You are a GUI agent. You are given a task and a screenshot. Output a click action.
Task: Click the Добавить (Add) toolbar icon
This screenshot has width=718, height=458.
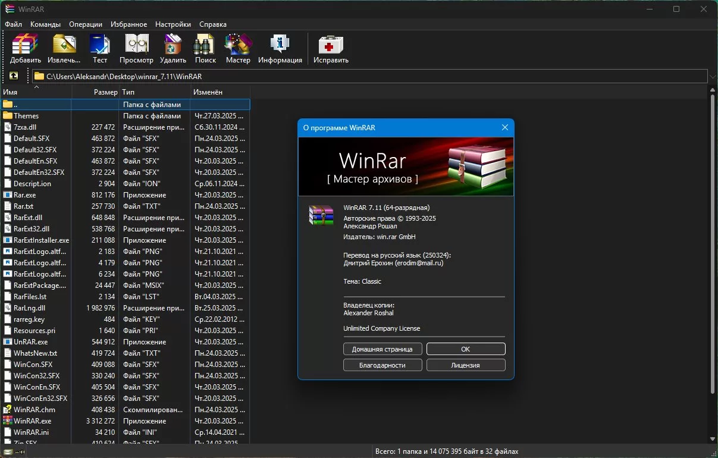[26, 49]
